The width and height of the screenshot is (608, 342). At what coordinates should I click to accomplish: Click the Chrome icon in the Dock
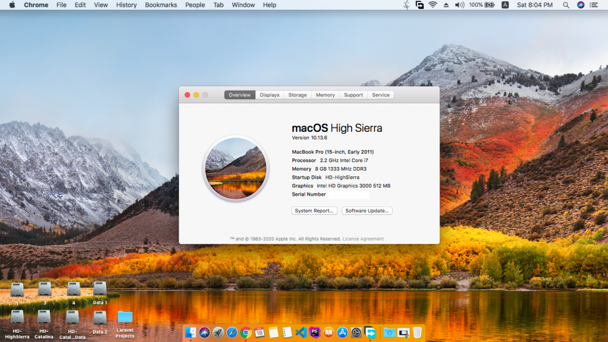click(x=246, y=332)
